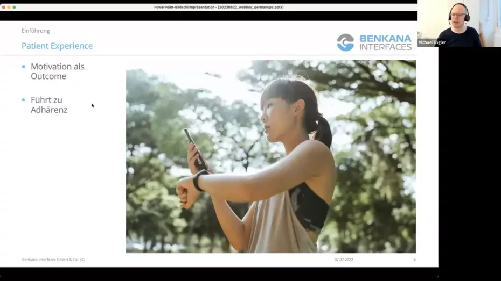Click the Führt zu Adhärenz bullet text
Screen dimensions: 501x281
pos(49,105)
